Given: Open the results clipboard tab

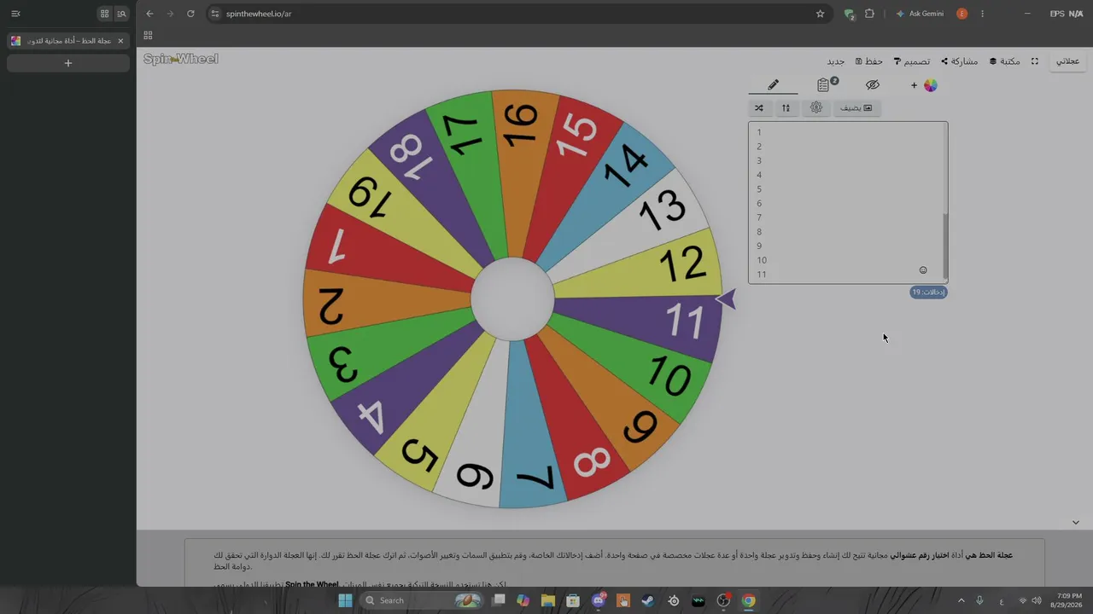Looking at the screenshot, I should tap(824, 85).
